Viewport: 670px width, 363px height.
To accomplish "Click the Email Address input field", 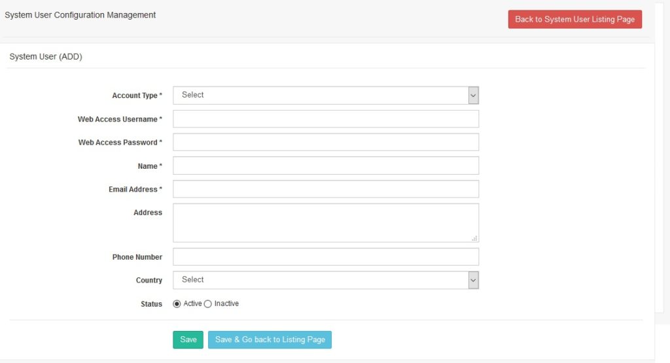I will click(x=326, y=189).
